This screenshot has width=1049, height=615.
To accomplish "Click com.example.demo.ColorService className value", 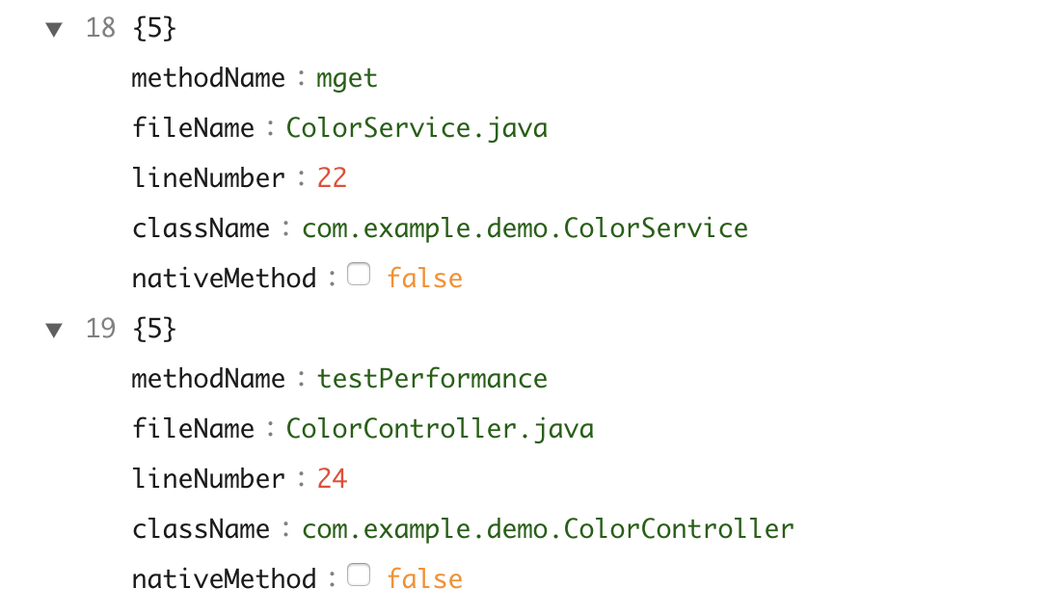I will (524, 228).
